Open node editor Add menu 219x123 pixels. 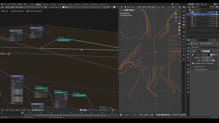point(17,7)
